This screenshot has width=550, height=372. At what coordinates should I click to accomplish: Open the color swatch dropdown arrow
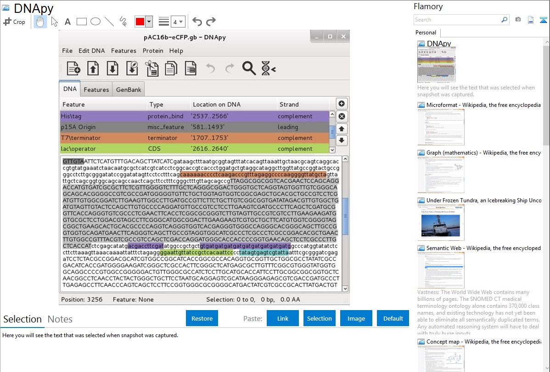[149, 22]
